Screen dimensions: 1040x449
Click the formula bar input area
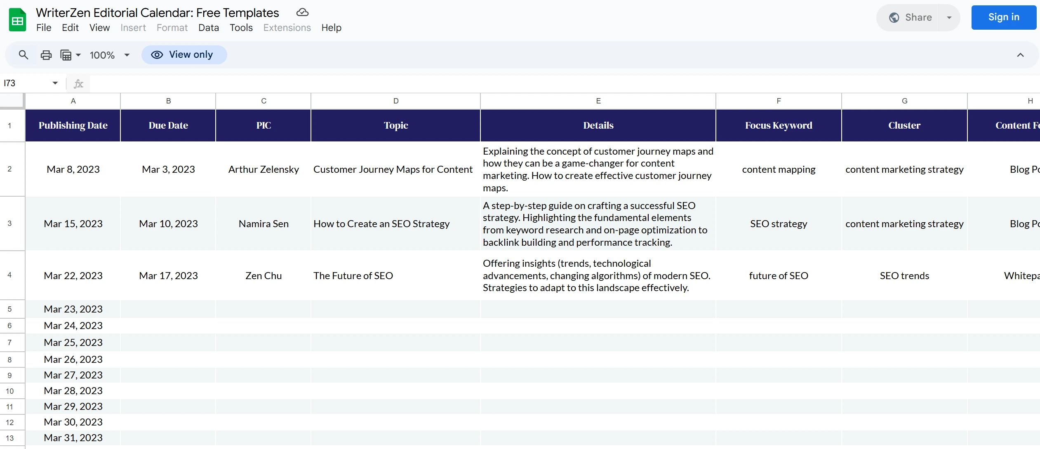click(x=564, y=84)
